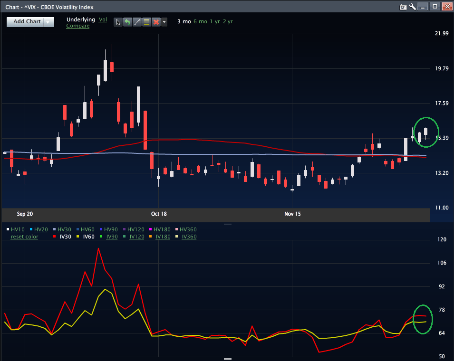Click the green undo arrow icon
Viewport: 454px width, 361px height.
point(127,22)
